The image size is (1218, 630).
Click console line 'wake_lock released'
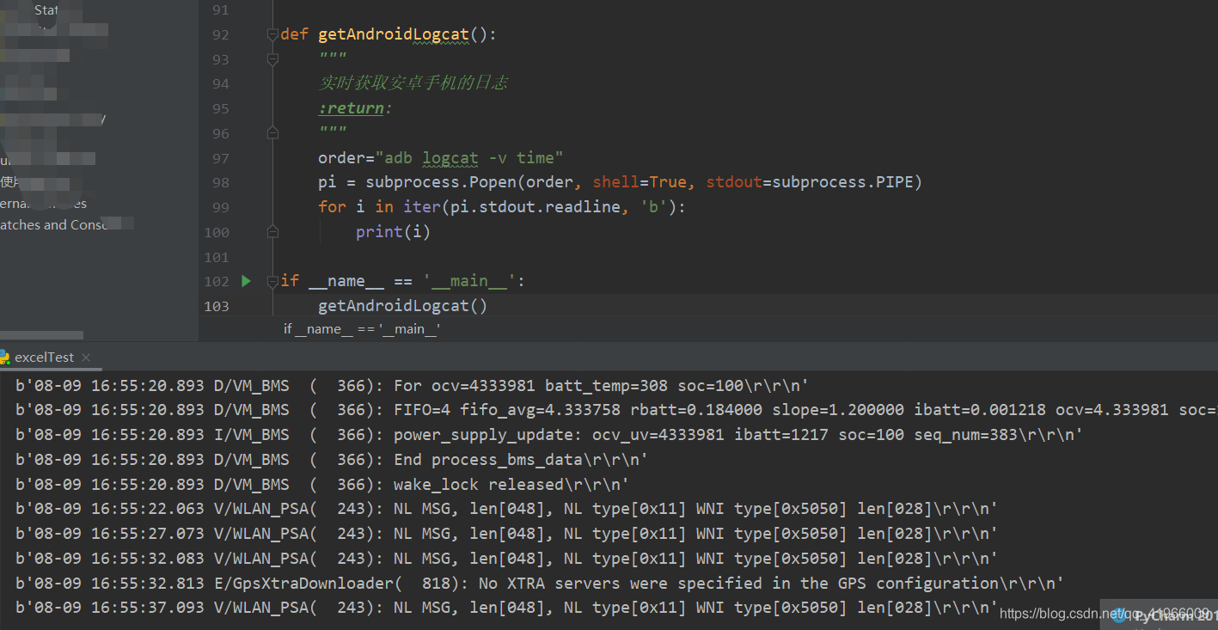(322, 484)
